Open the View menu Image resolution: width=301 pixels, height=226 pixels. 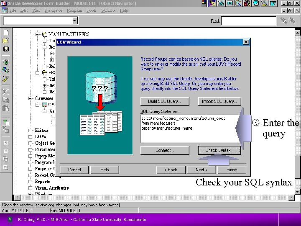36,10
